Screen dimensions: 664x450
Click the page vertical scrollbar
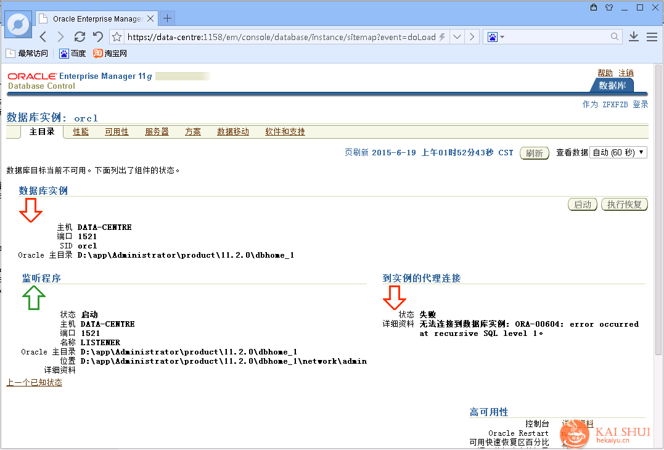pyautogui.click(x=658, y=211)
